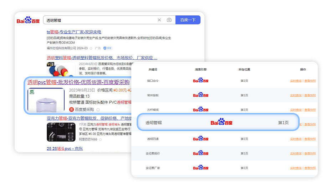Screen dimensions: 330x190
Task: Click 查看快照 in the 变径圈报价 row
Action: 310,153
